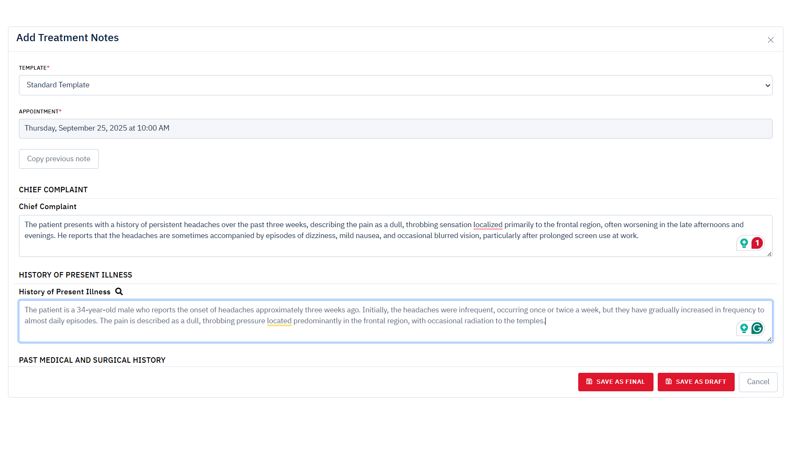Click the underlined word "located"
The height and width of the screenshot is (453, 807).
[279, 321]
